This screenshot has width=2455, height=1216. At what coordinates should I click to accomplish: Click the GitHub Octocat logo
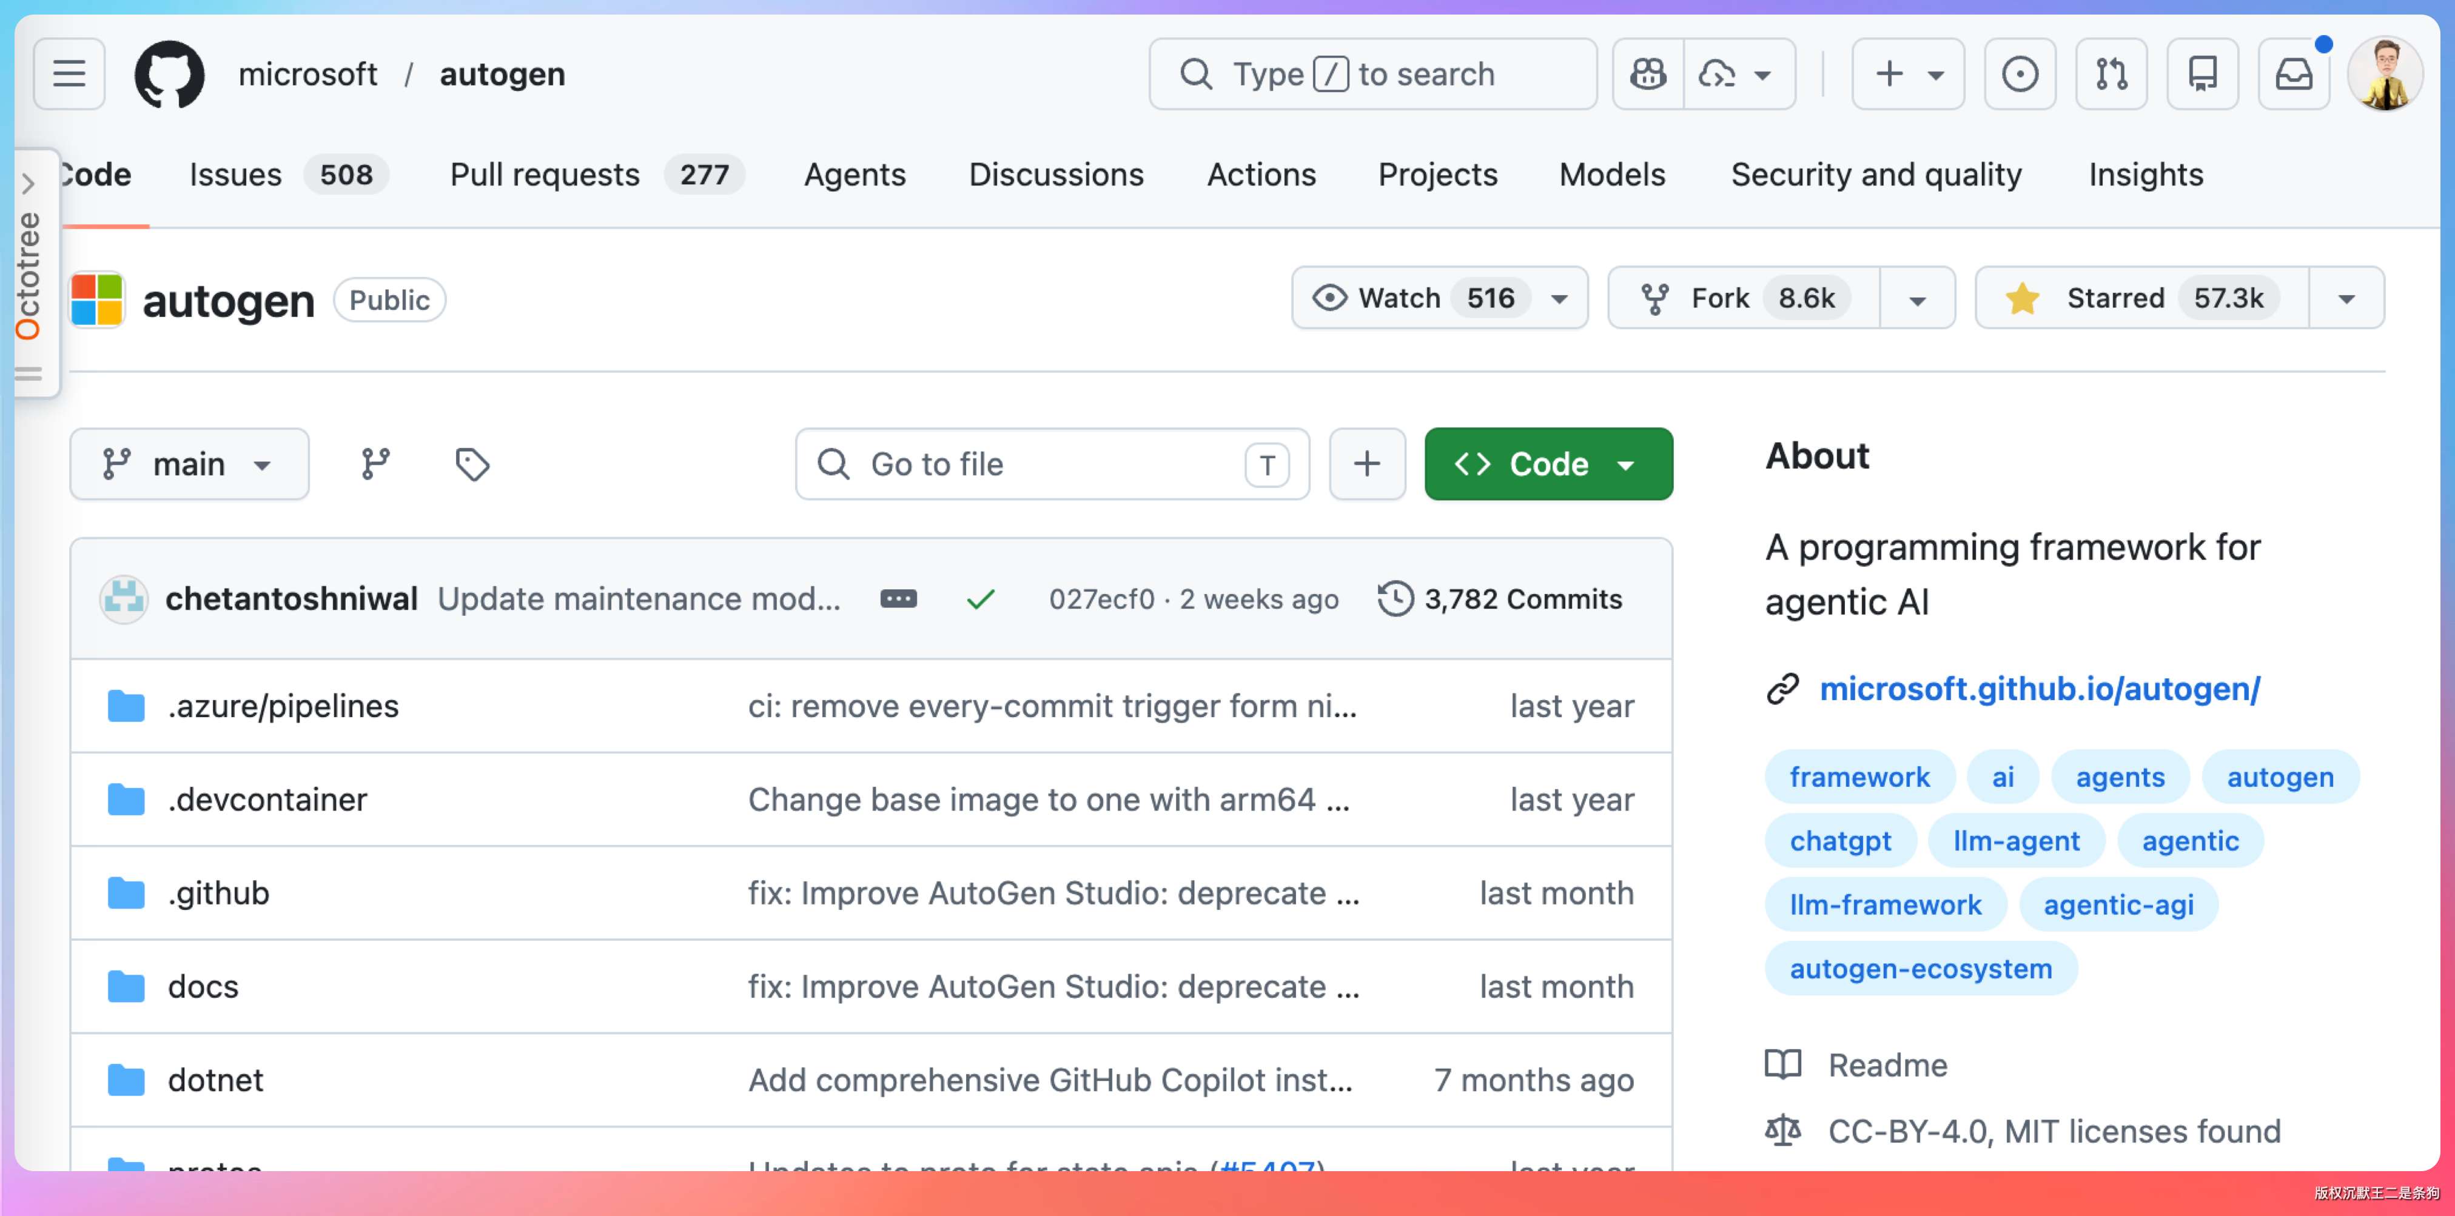point(170,73)
